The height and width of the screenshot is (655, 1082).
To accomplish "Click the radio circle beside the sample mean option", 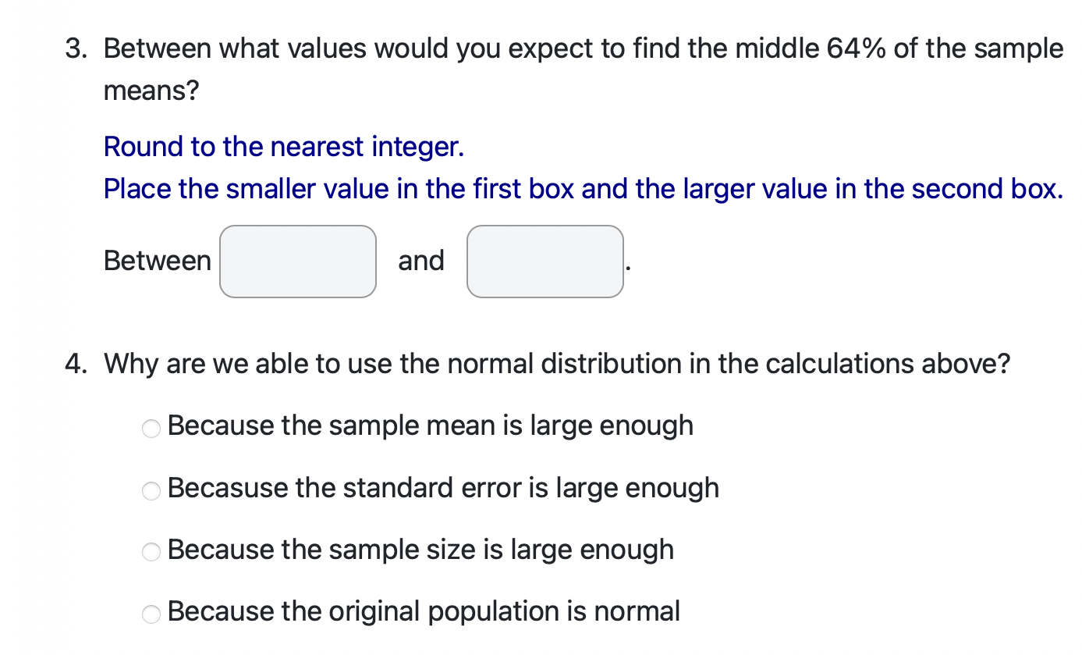I will tap(151, 428).
